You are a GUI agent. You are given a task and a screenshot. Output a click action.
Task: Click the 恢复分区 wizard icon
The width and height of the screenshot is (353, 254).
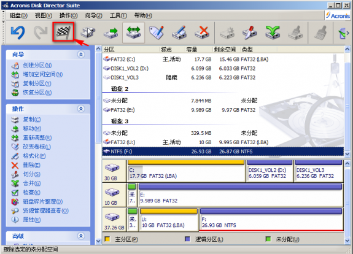point(15,93)
